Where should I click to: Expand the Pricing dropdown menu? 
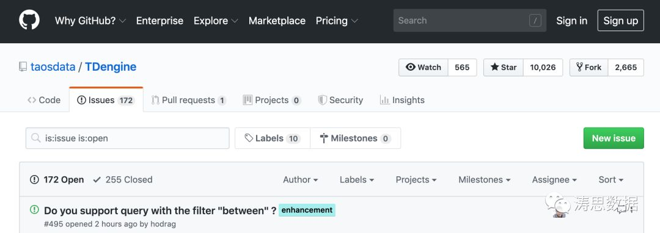337,21
